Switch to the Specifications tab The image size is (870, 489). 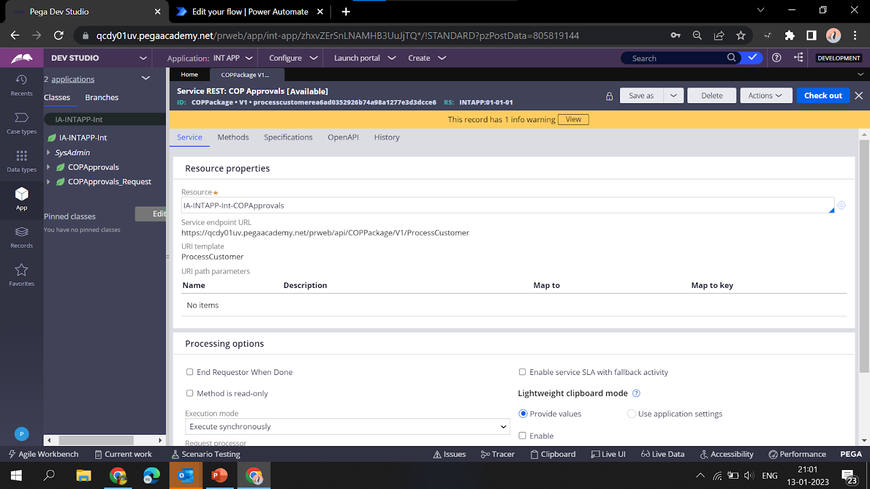click(288, 137)
